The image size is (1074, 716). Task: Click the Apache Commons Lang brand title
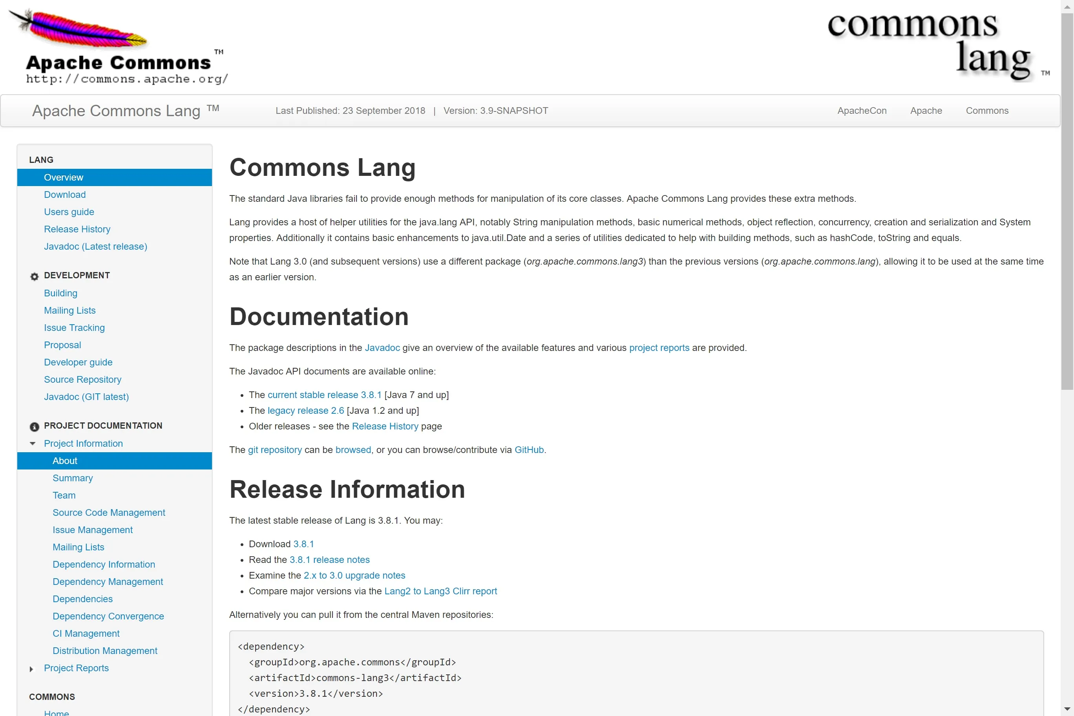pyautogui.click(x=126, y=111)
